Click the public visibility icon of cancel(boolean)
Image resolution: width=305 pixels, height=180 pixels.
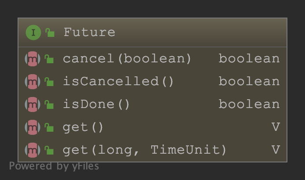pos(49,59)
